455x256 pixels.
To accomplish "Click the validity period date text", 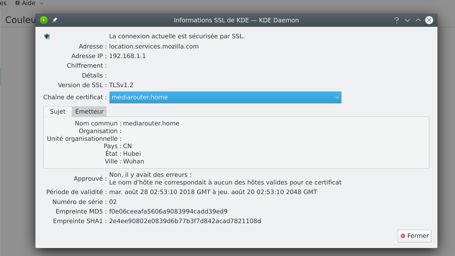I will pyautogui.click(x=213, y=192).
